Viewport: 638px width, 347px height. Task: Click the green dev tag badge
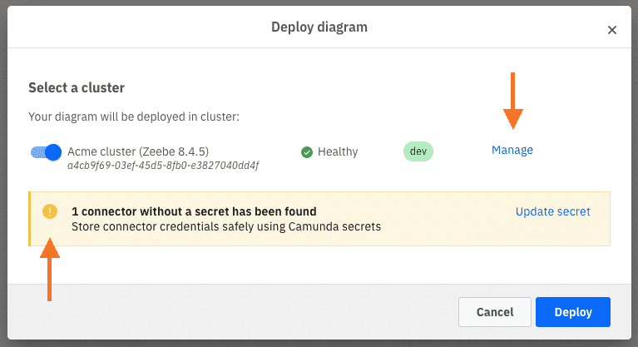tap(418, 151)
